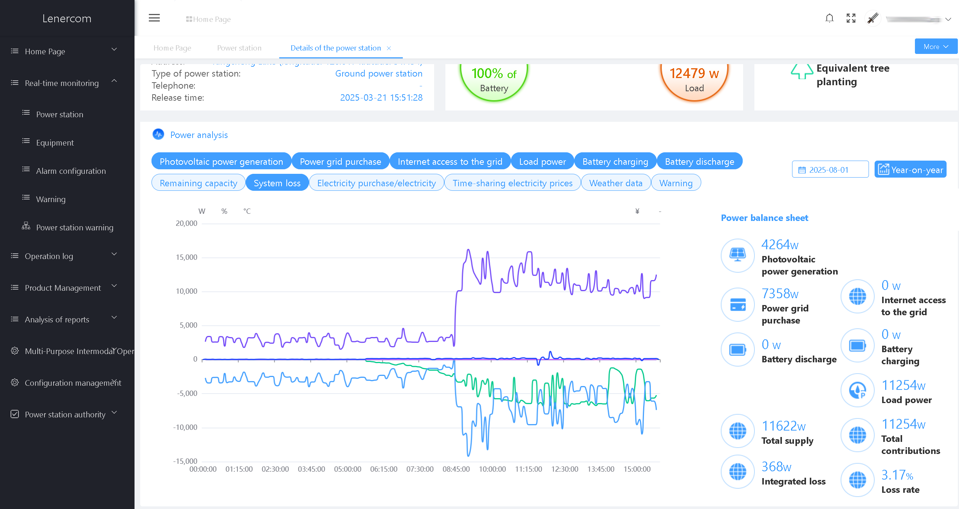Click Photovoltaic power generation solar panel icon

(x=737, y=255)
